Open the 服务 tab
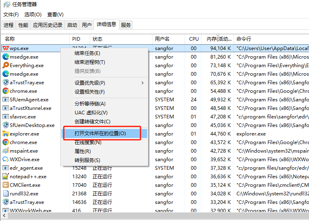309x221 pixels. 126,25
